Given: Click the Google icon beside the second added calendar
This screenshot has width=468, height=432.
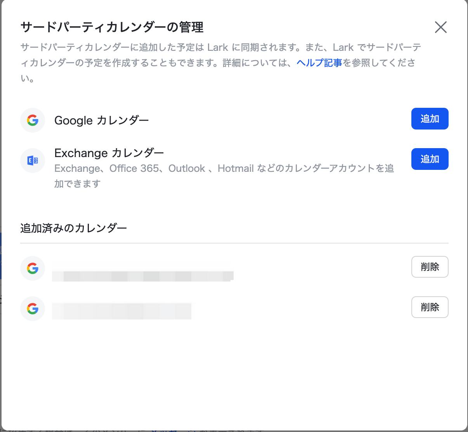Looking at the screenshot, I should click(33, 309).
